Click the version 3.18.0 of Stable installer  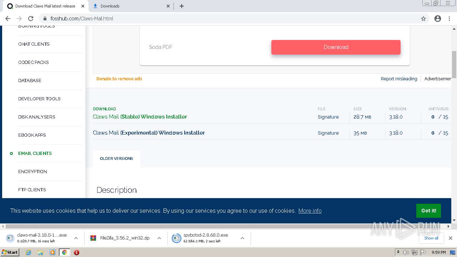(396, 117)
